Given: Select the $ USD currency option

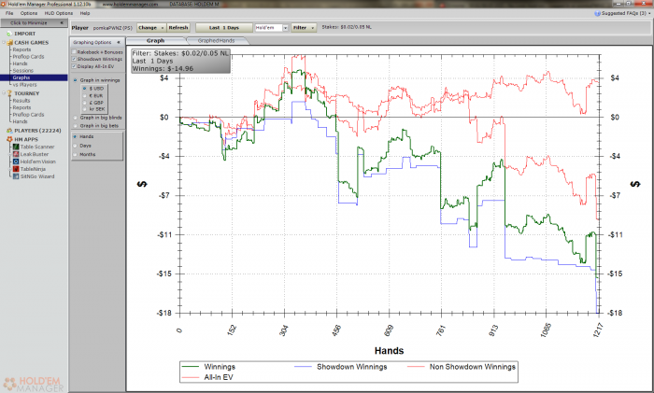Looking at the screenshot, I should click(x=84, y=89).
